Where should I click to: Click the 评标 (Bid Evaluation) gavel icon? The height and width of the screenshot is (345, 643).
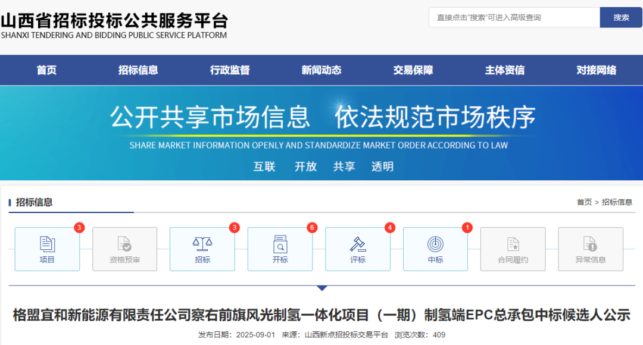tap(358, 249)
